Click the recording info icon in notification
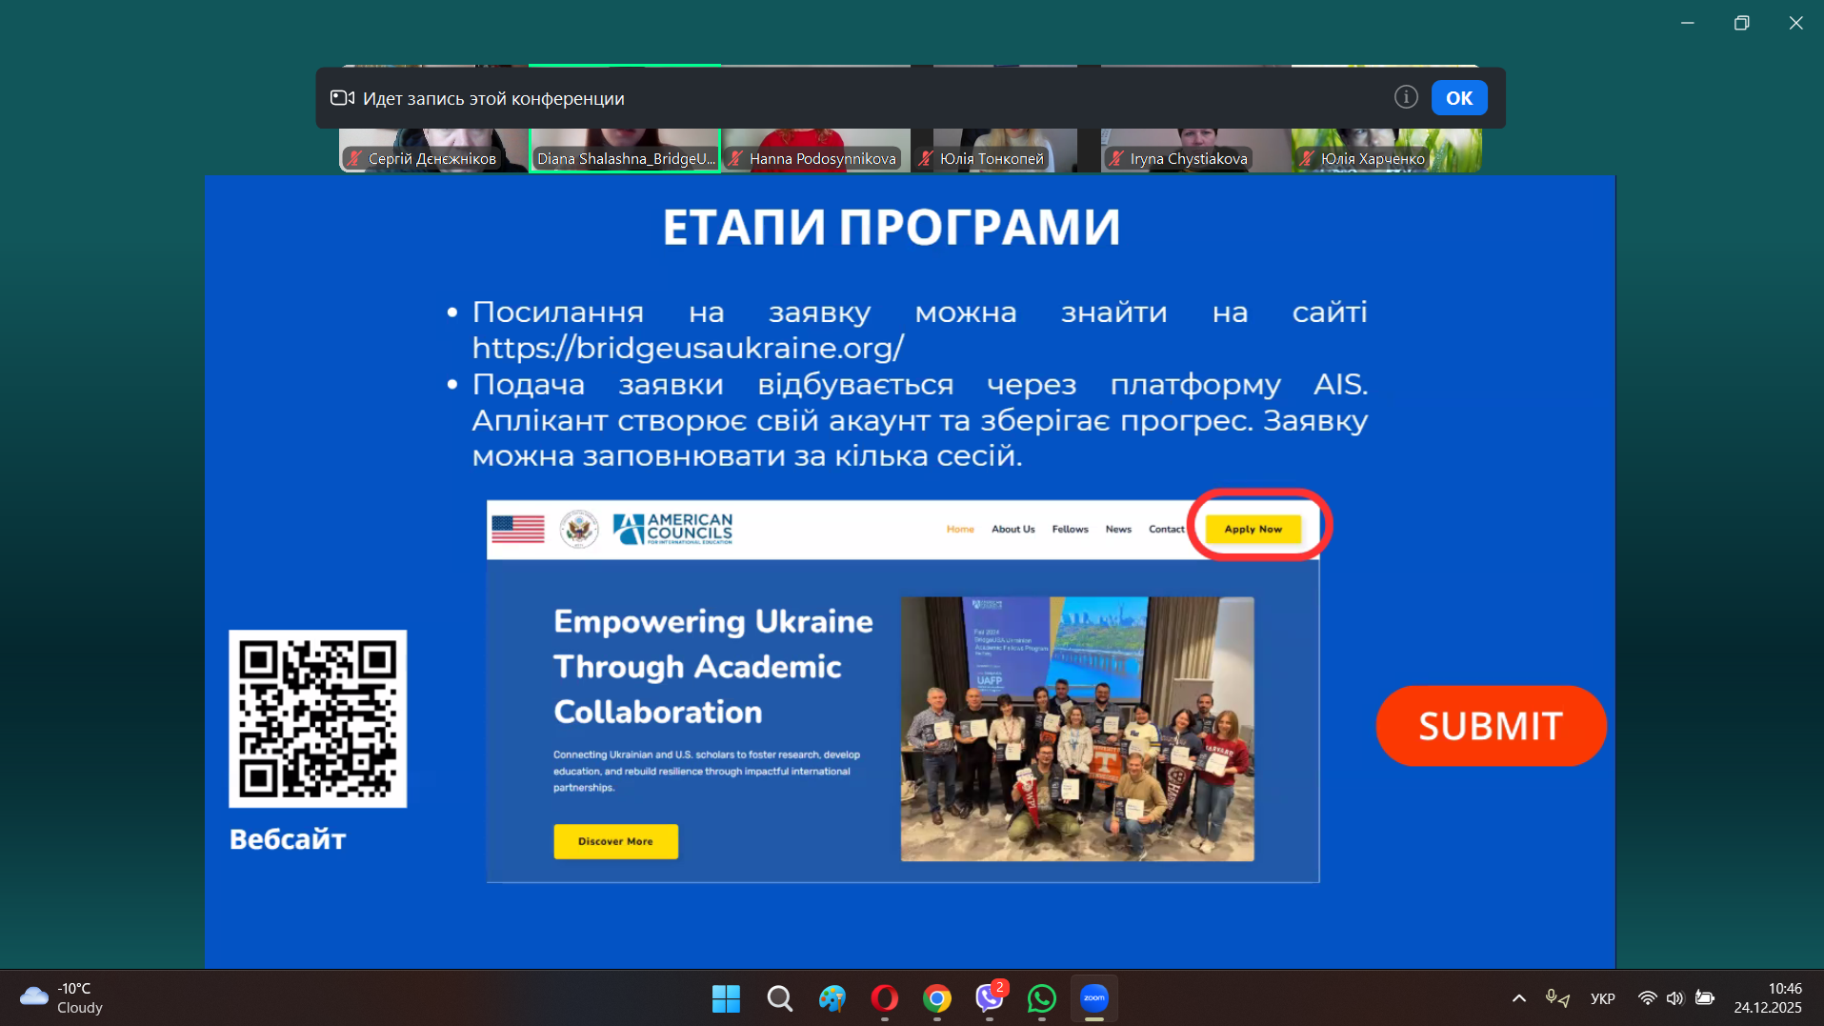The height and width of the screenshot is (1026, 1824). click(1406, 97)
